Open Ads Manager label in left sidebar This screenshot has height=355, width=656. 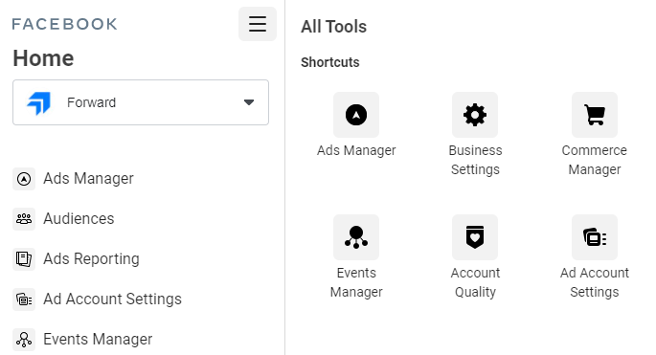point(89,179)
